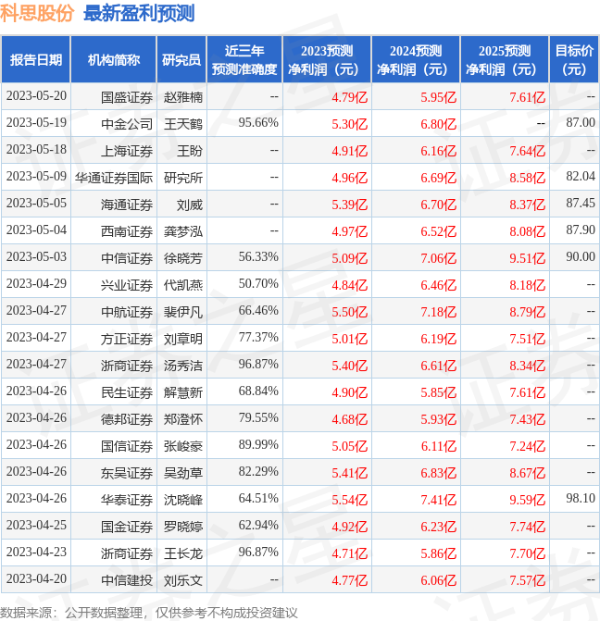This screenshot has width=600, height=621.
Task: Click target price 87.45
Action: (x=581, y=204)
